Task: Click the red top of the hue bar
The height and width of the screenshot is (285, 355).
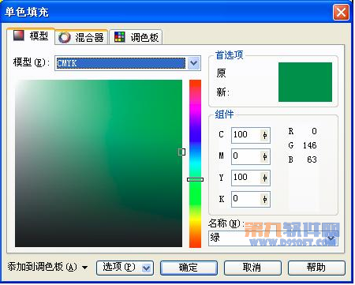Action: tap(195, 83)
